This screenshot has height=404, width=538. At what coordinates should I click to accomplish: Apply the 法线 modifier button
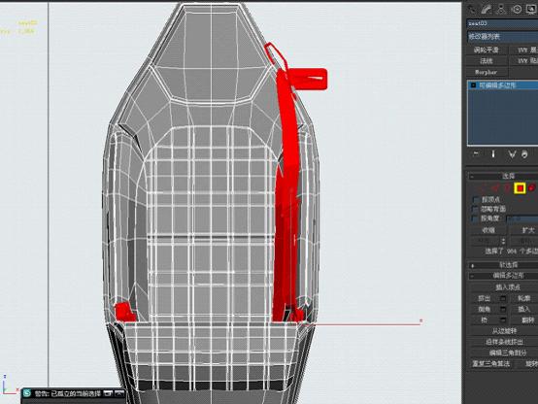(x=486, y=61)
